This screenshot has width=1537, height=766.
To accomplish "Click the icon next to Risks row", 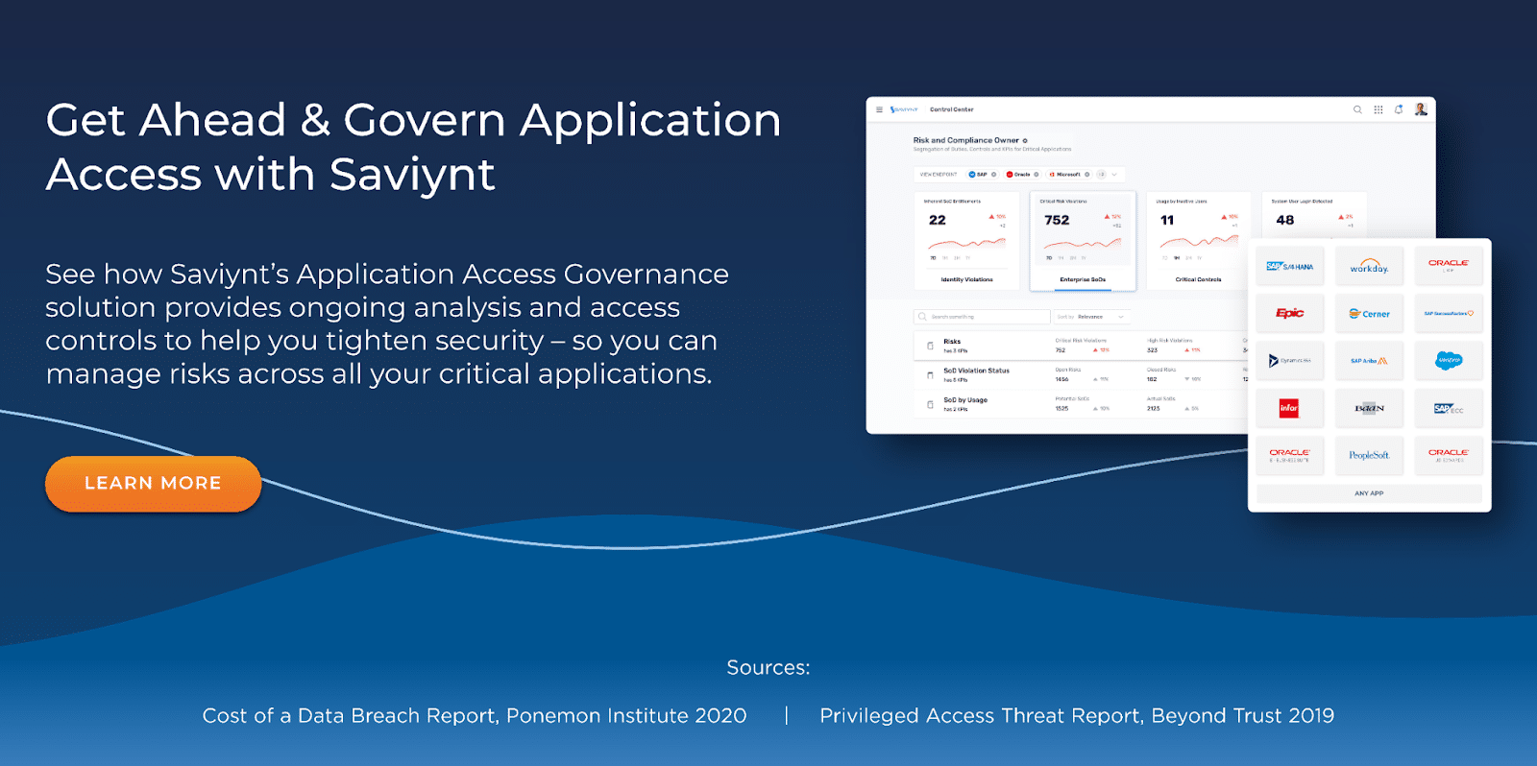I will coord(930,346).
